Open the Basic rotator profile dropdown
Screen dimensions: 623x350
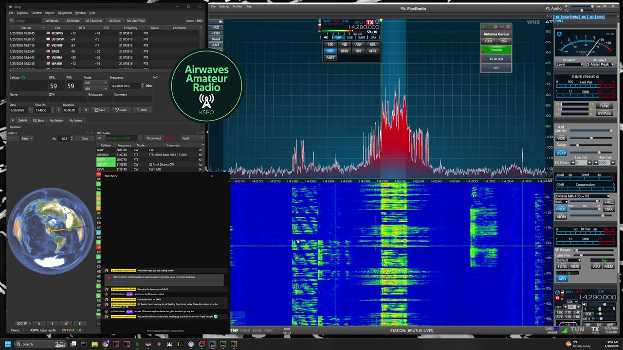[27, 139]
